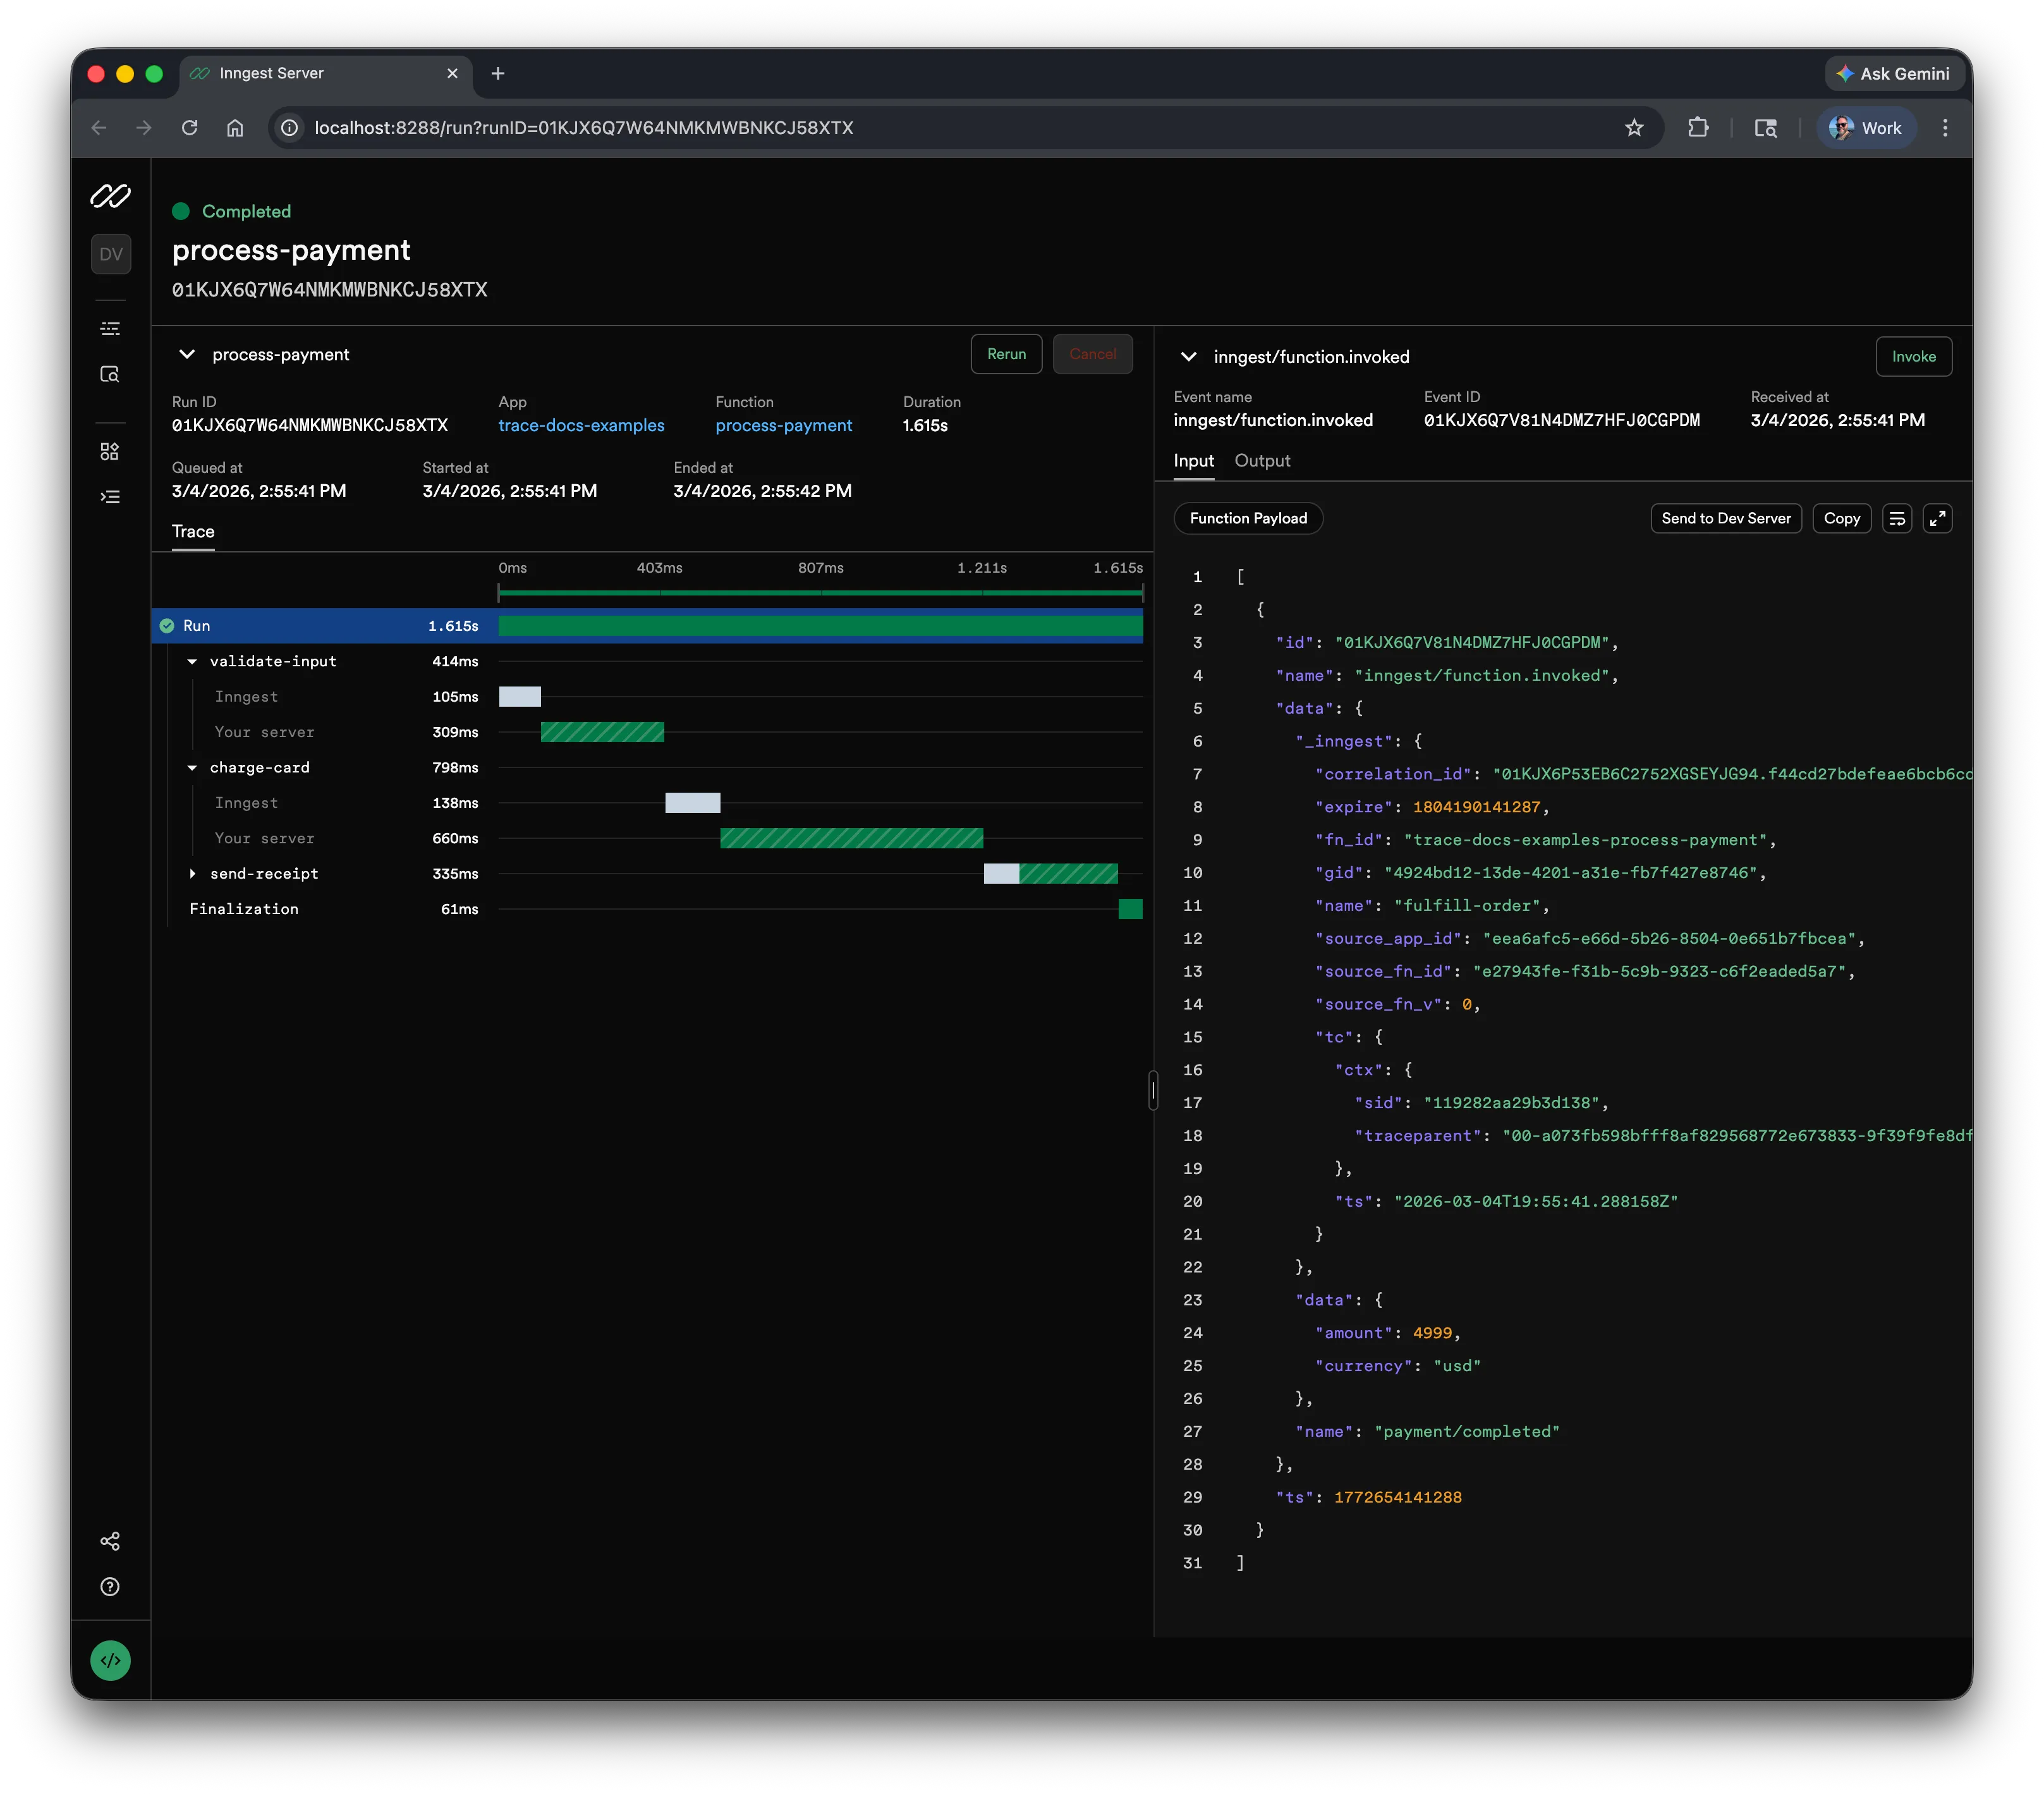
Task: Collapse the process-payment run details
Action: pyautogui.click(x=187, y=354)
